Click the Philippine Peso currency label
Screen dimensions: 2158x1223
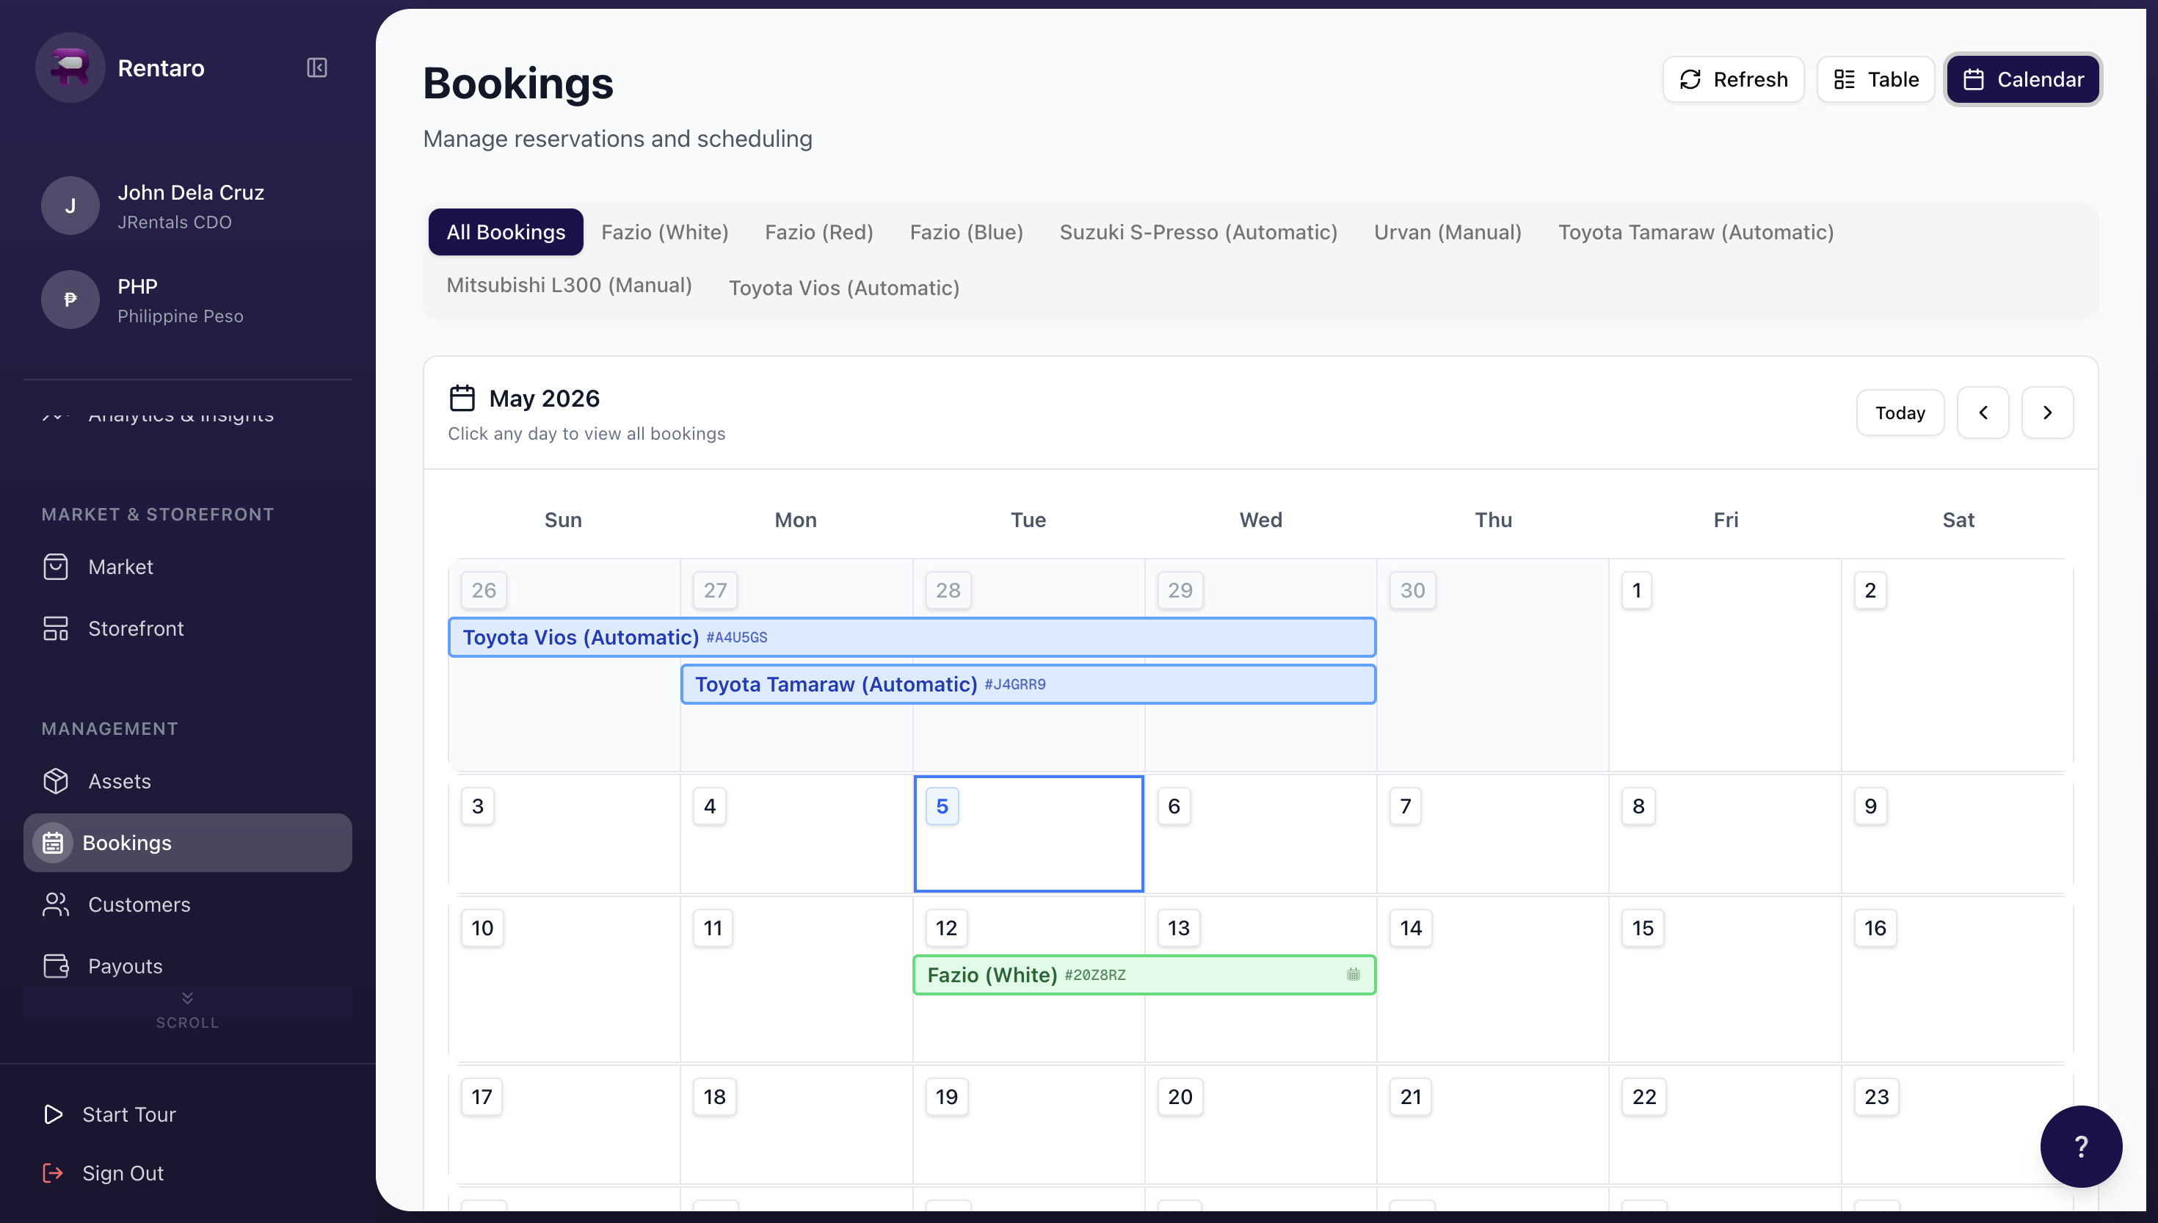click(181, 316)
